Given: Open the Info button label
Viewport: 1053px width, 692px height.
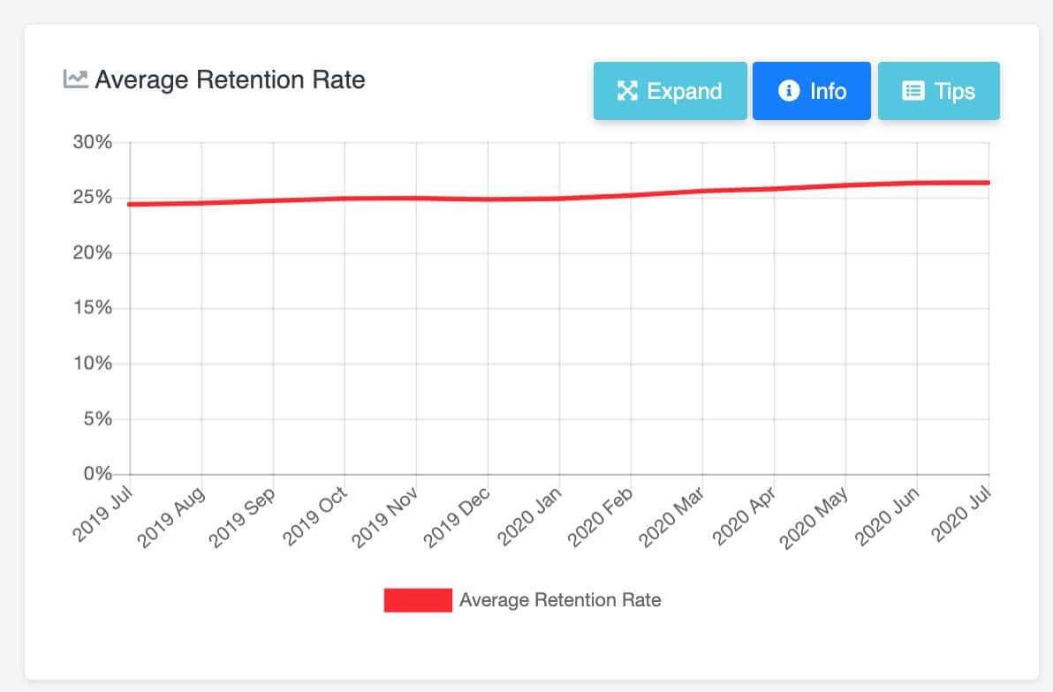Looking at the screenshot, I should click(828, 91).
